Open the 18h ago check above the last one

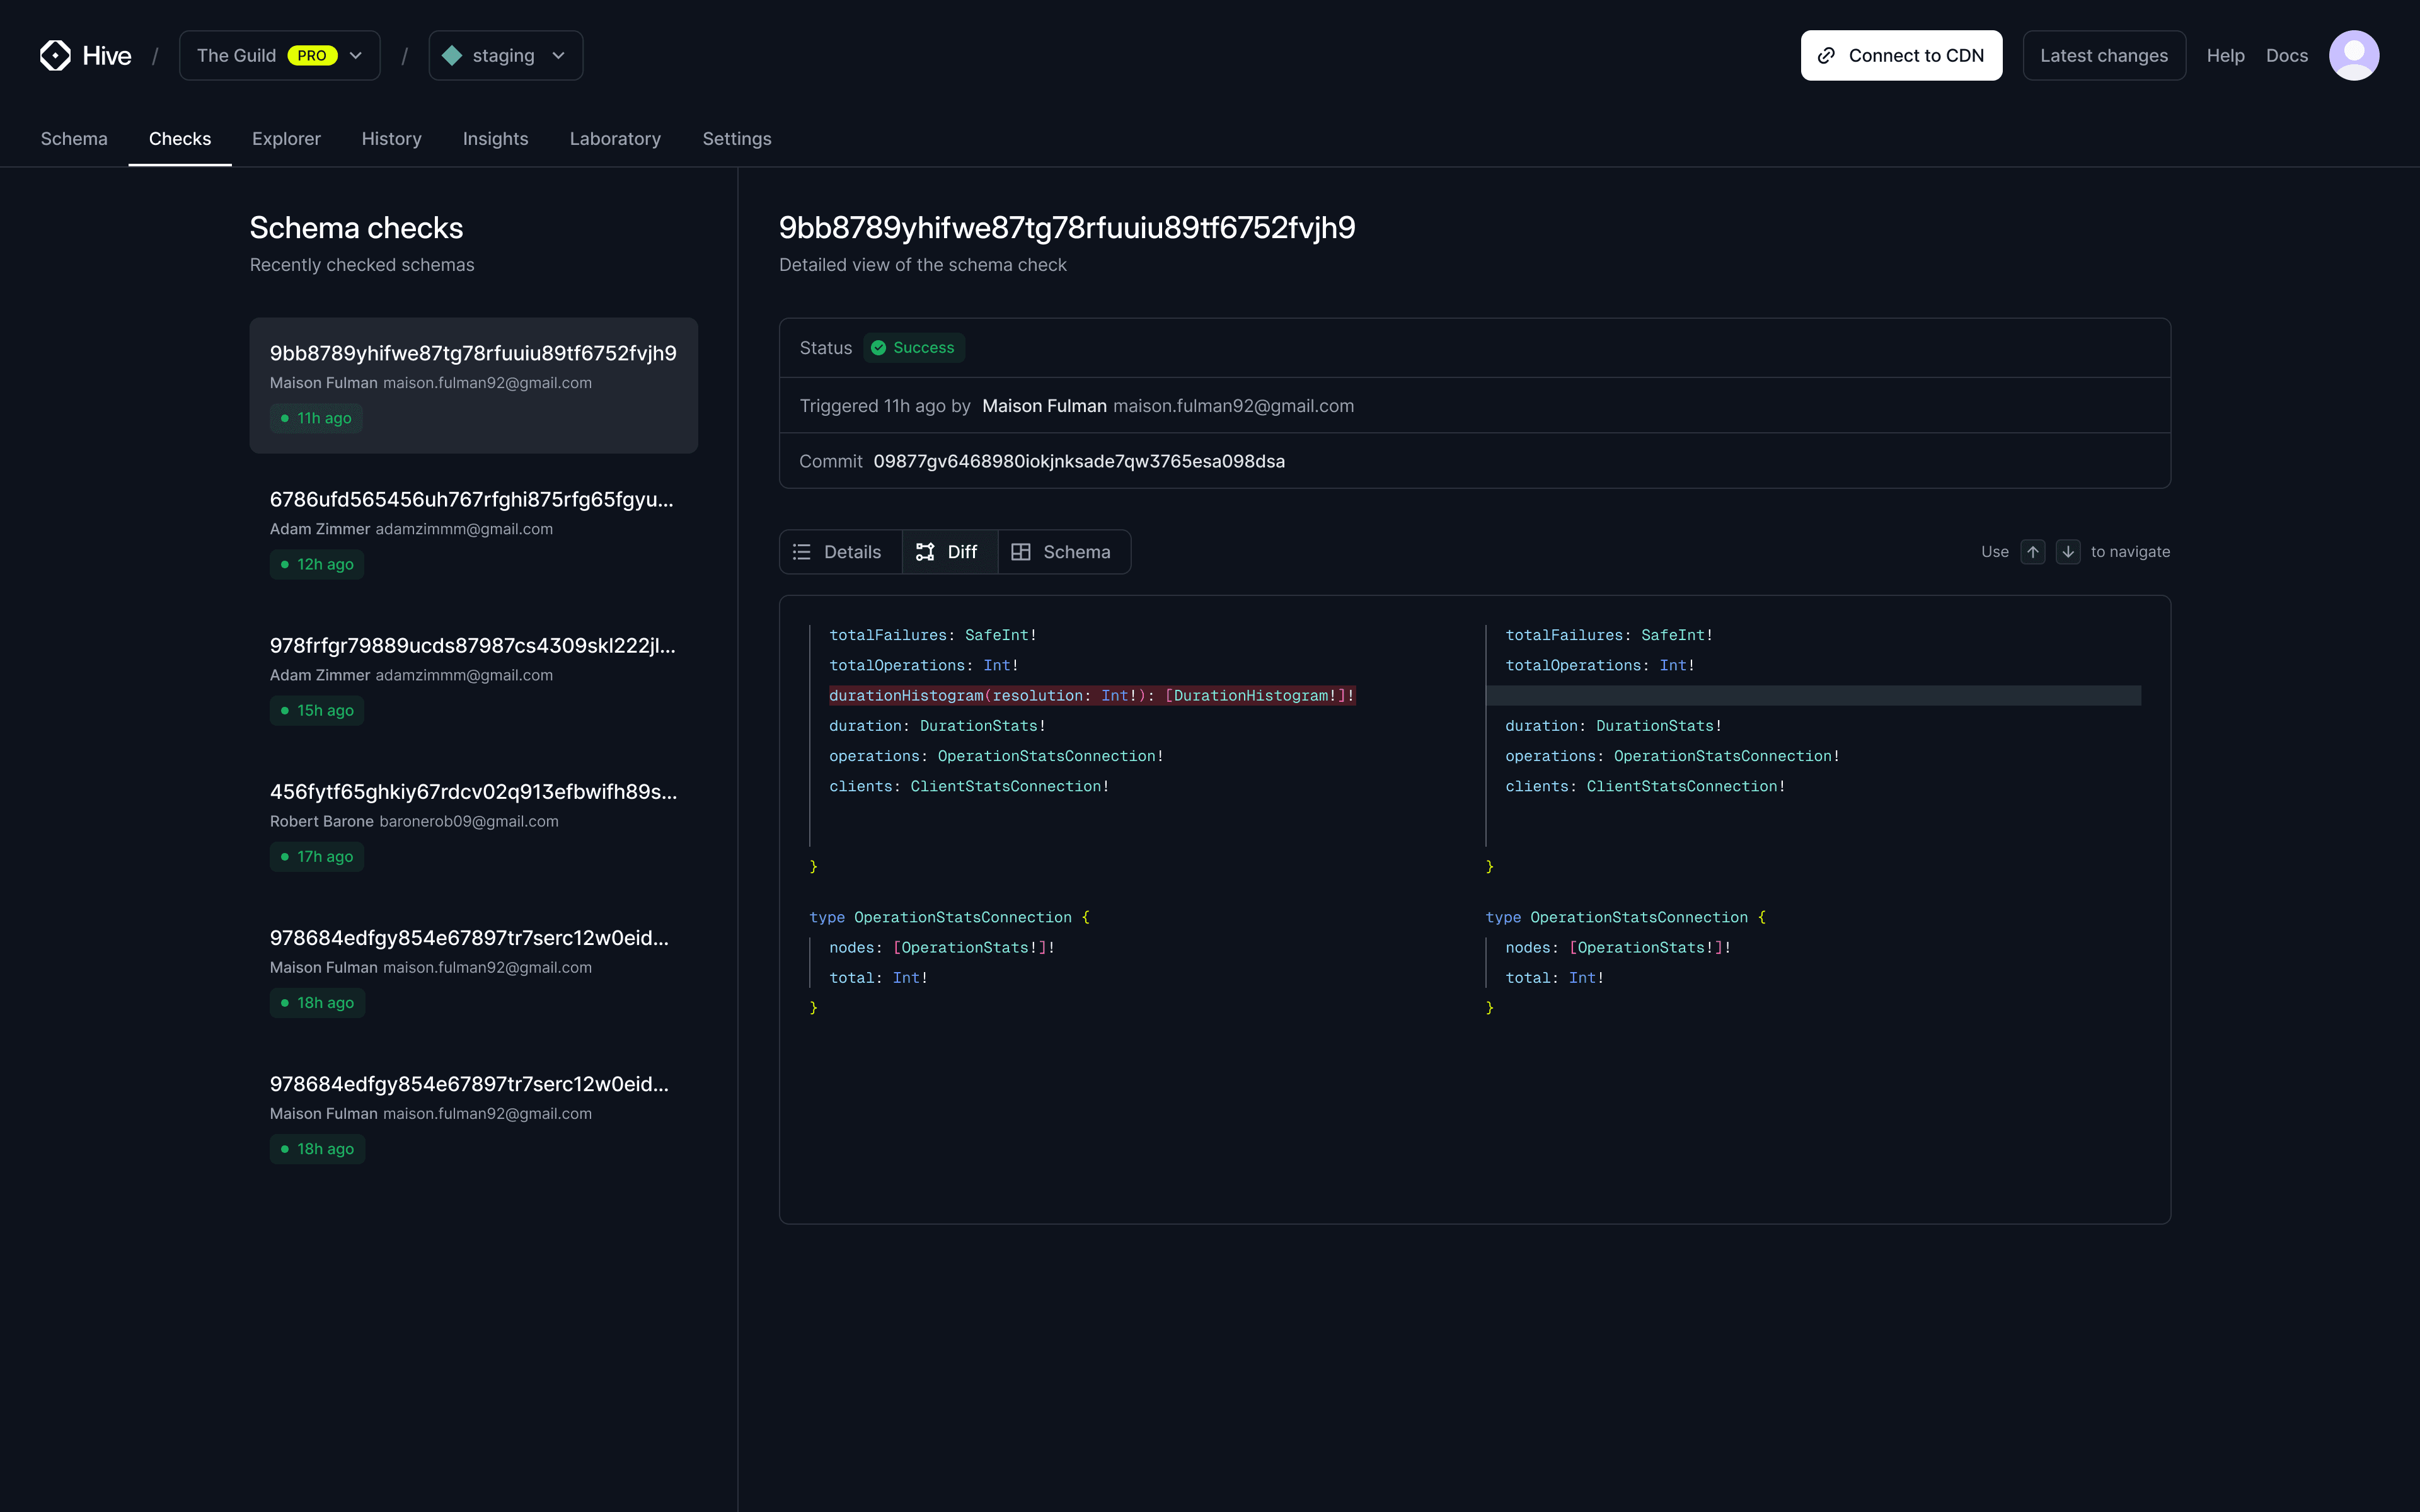[x=473, y=970]
